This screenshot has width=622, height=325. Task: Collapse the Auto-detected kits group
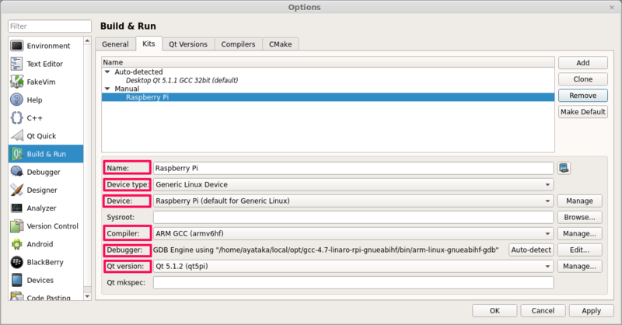pos(107,72)
